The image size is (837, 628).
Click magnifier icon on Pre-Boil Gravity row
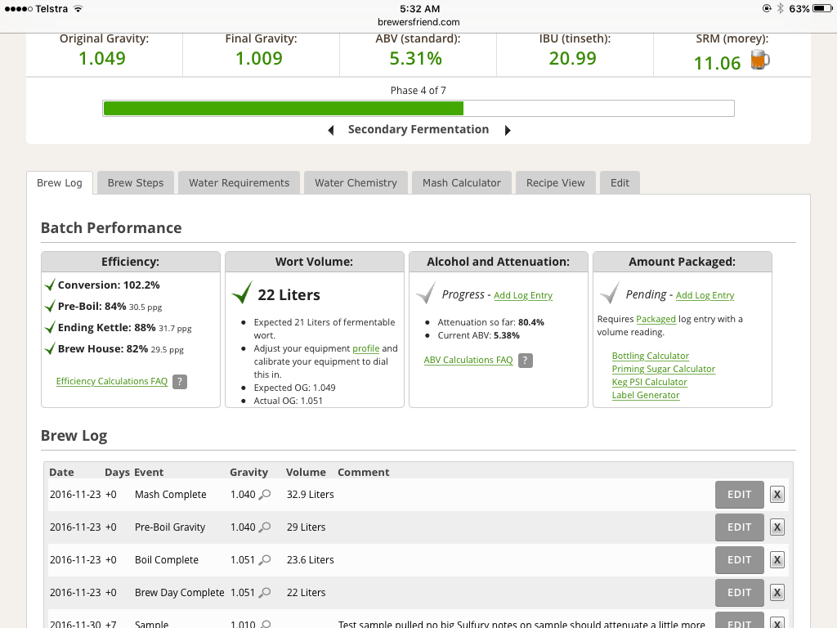(x=264, y=527)
